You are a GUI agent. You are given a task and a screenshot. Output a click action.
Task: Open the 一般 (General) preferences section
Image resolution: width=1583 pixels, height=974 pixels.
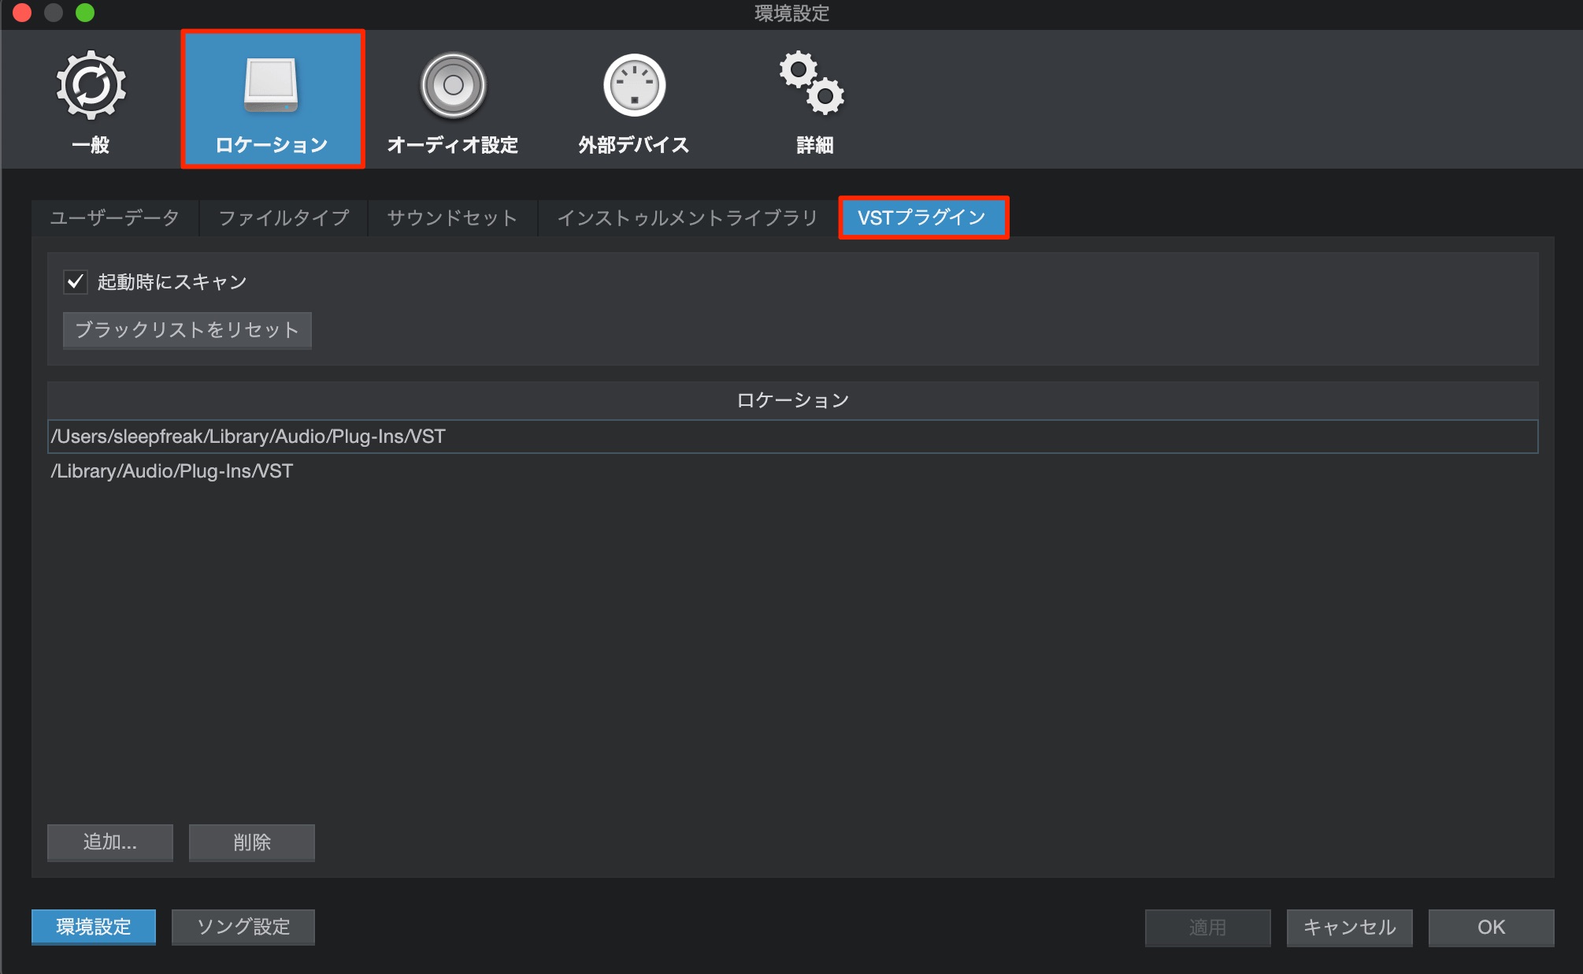91,101
